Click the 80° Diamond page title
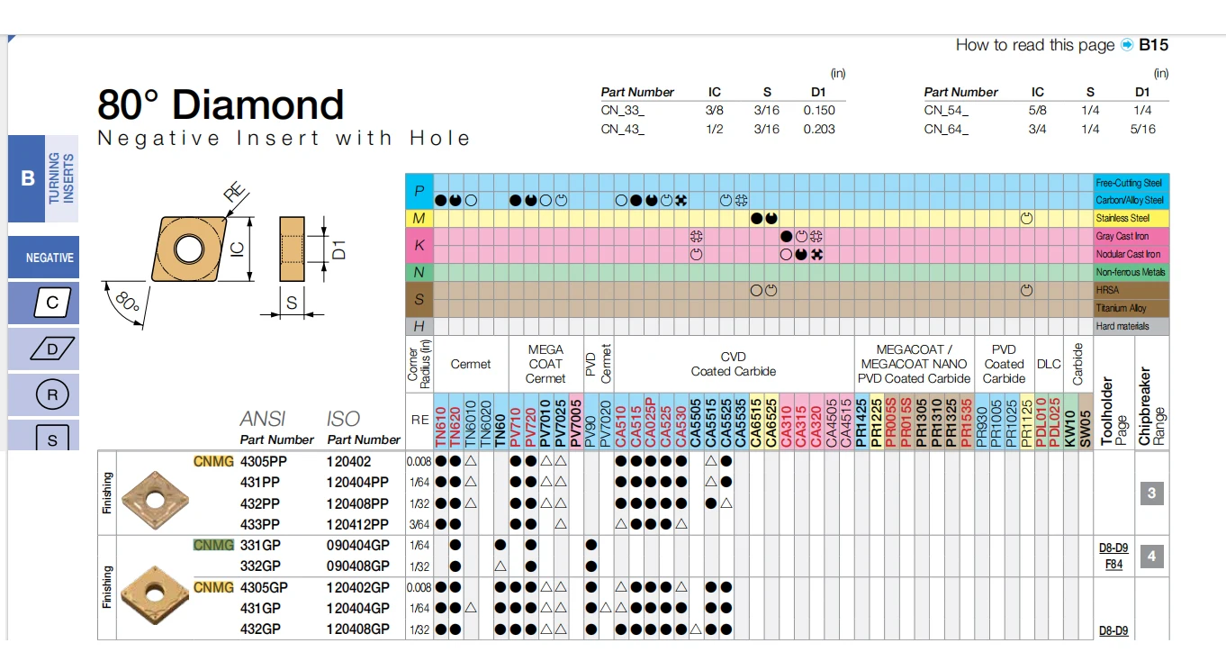 (221, 105)
